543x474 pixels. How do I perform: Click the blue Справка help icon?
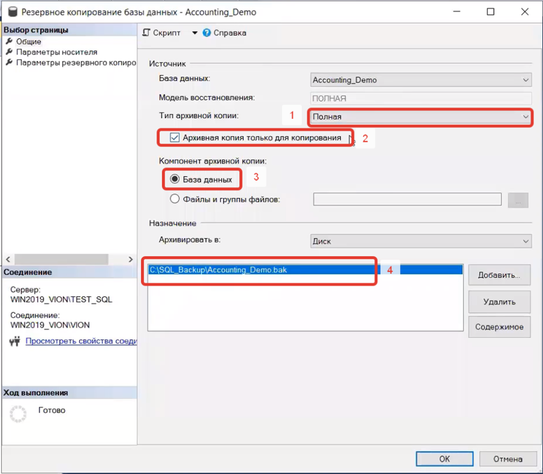[x=207, y=33]
